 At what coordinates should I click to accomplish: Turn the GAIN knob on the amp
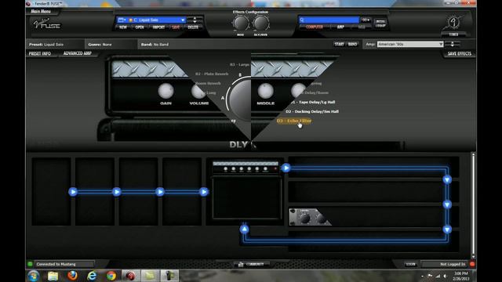pos(166,92)
